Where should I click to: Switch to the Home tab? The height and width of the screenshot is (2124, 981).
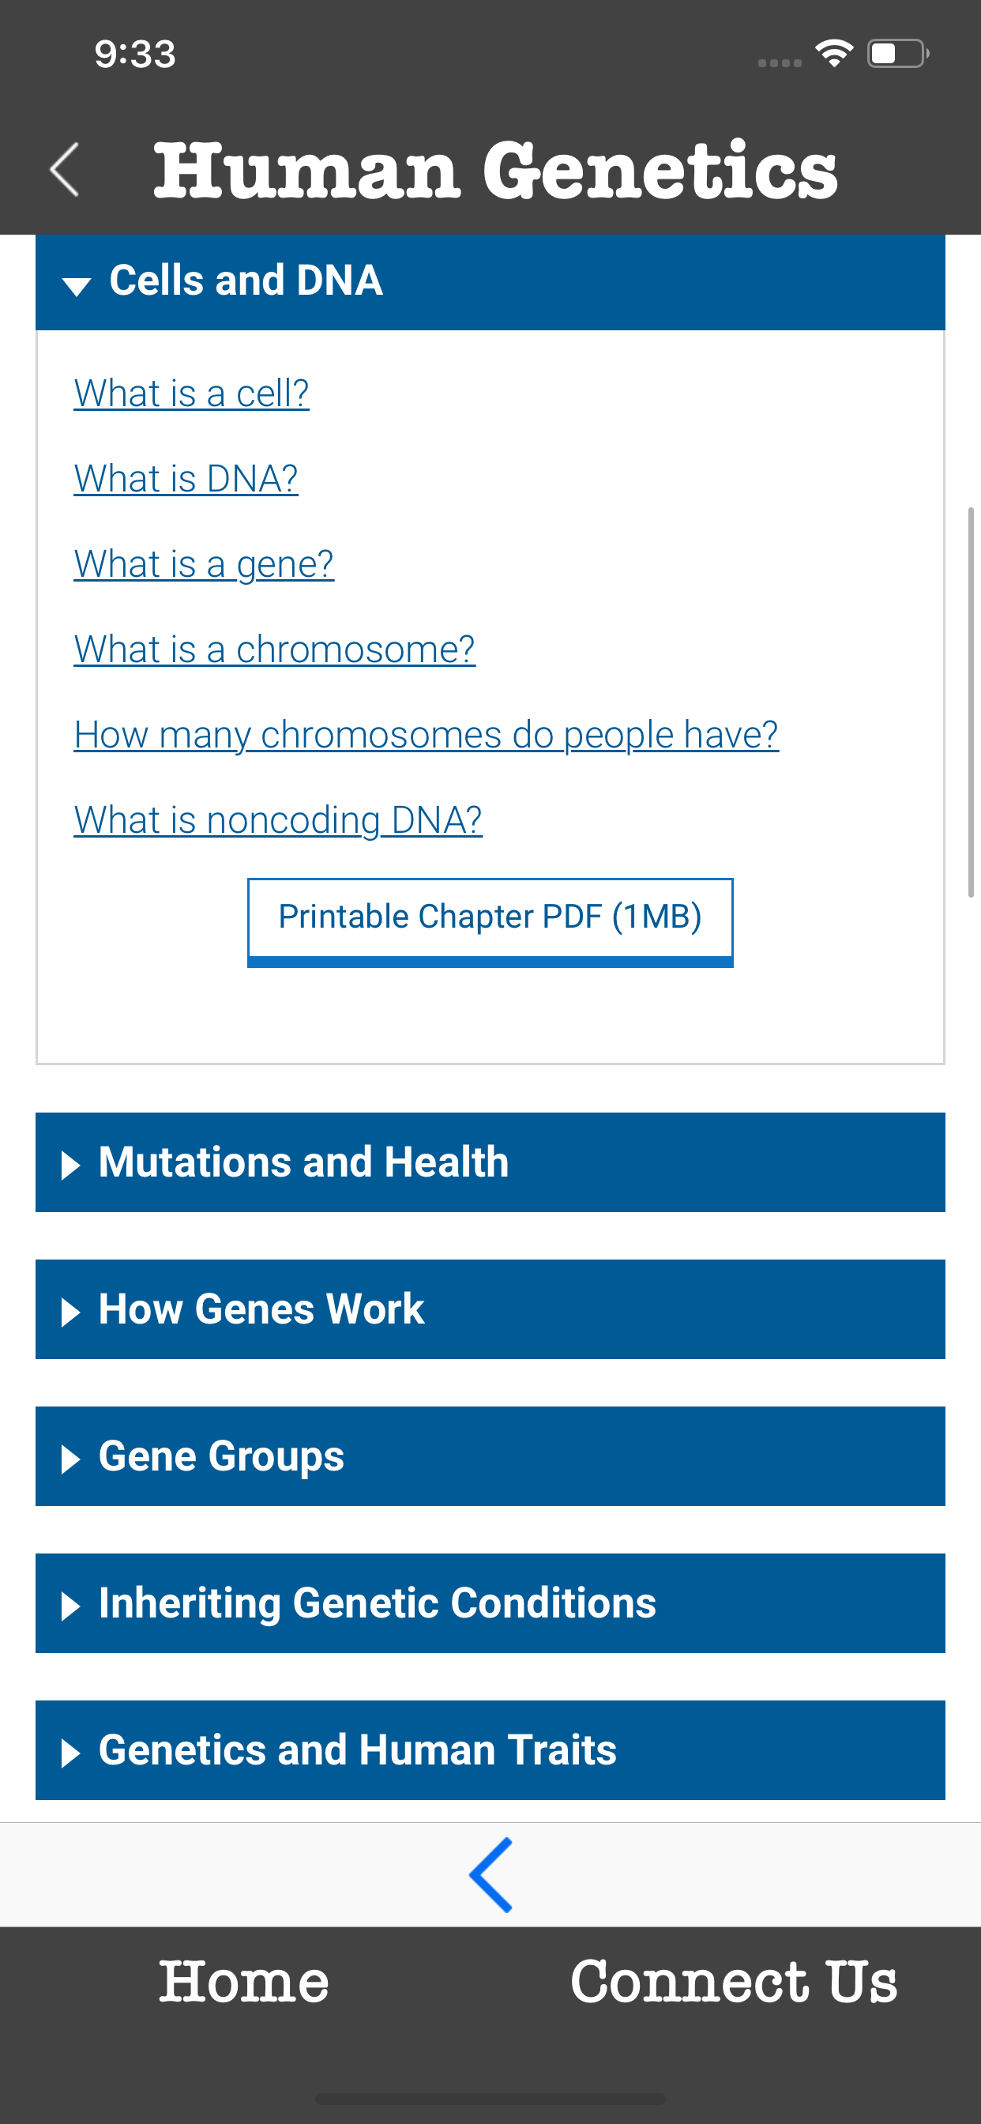point(244,1981)
